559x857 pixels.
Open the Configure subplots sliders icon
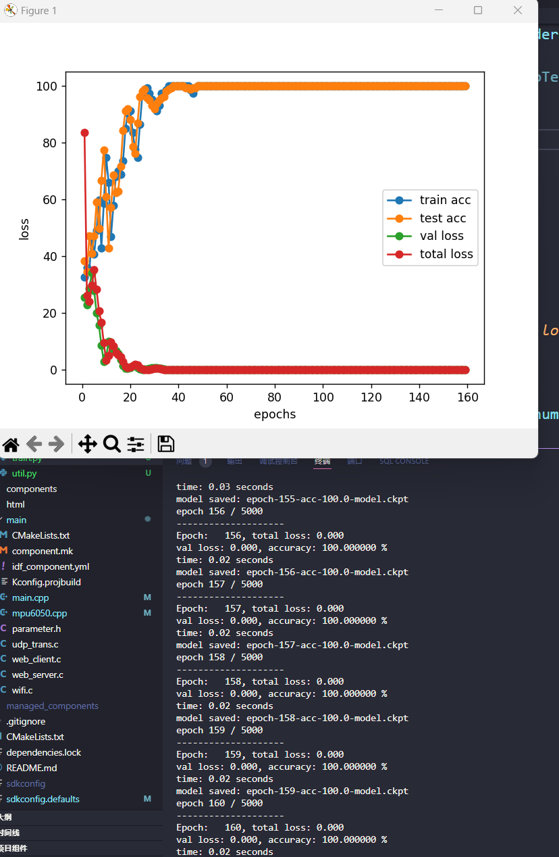pyautogui.click(x=136, y=444)
